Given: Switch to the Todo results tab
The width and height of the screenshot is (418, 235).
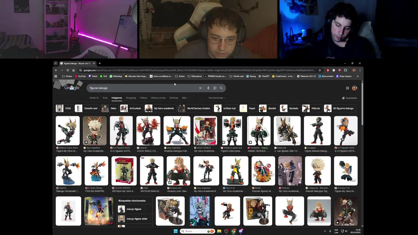Looking at the screenshot, I should pyautogui.click(x=105, y=98).
